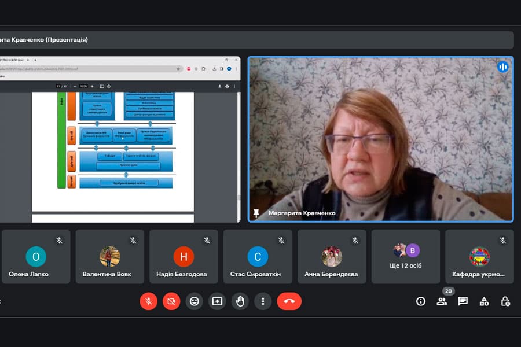The width and height of the screenshot is (521, 347).
Task: Open the emoji reactions button
Action: [194, 301]
